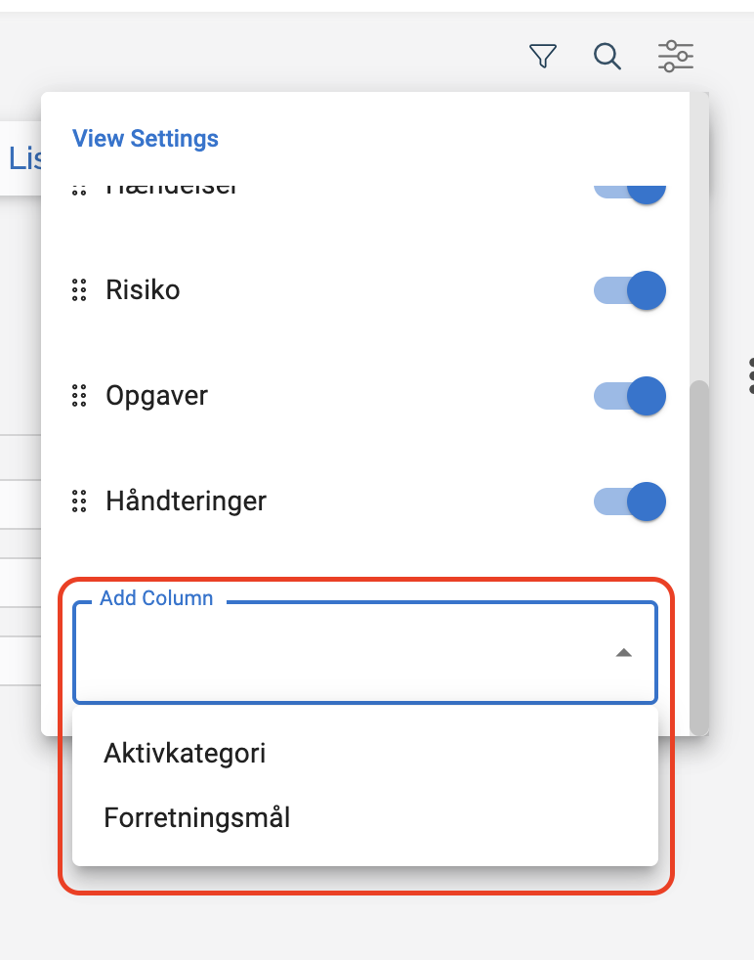Screen dimensions: 754x960
Task: Click the Opgaver drag handle dots
Action: click(x=79, y=396)
